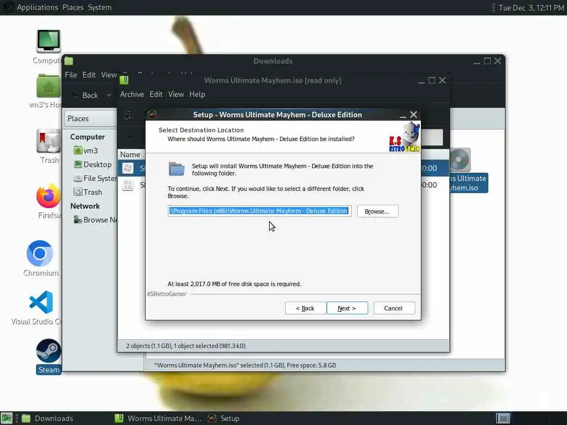Click the clock showing Tue Dec 3
The width and height of the screenshot is (567, 425).
click(x=531, y=8)
